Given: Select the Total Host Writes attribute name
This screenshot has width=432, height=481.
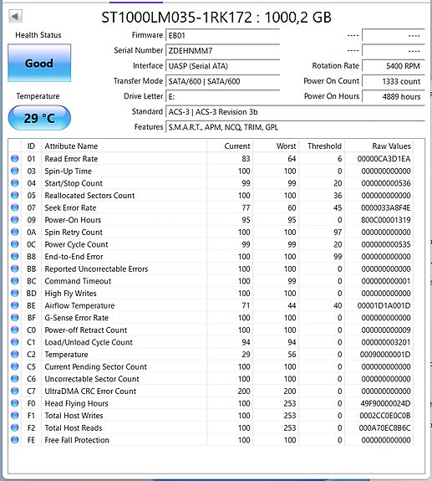Looking at the screenshot, I should coord(74,416).
